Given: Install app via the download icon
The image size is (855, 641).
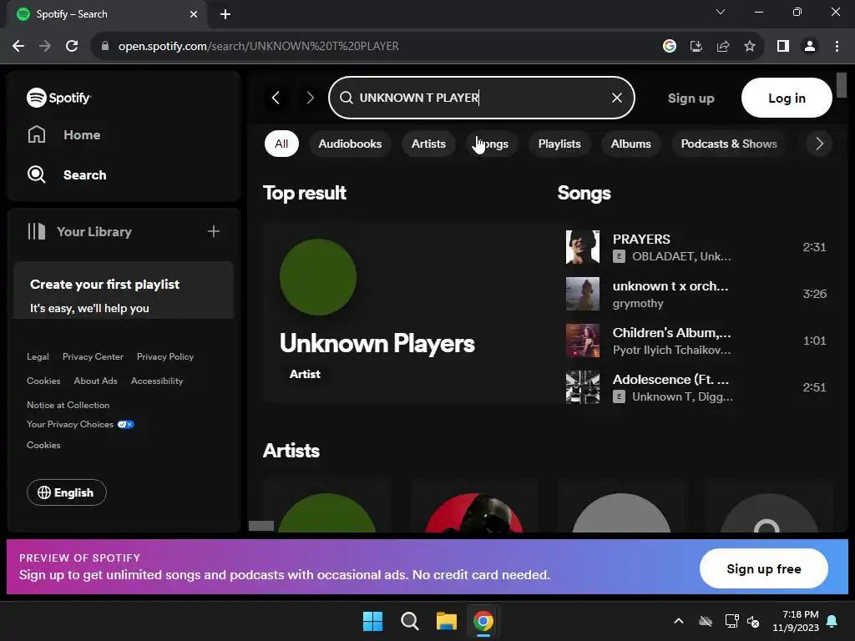Looking at the screenshot, I should click(x=696, y=47).
